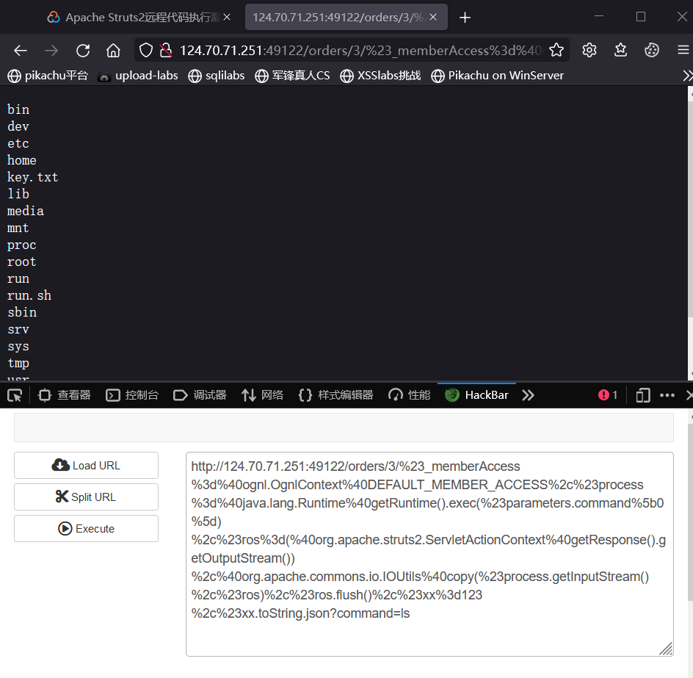Open a new browser tab
The height and width of the screenshot is (678, 693).
tap(465, 17)
